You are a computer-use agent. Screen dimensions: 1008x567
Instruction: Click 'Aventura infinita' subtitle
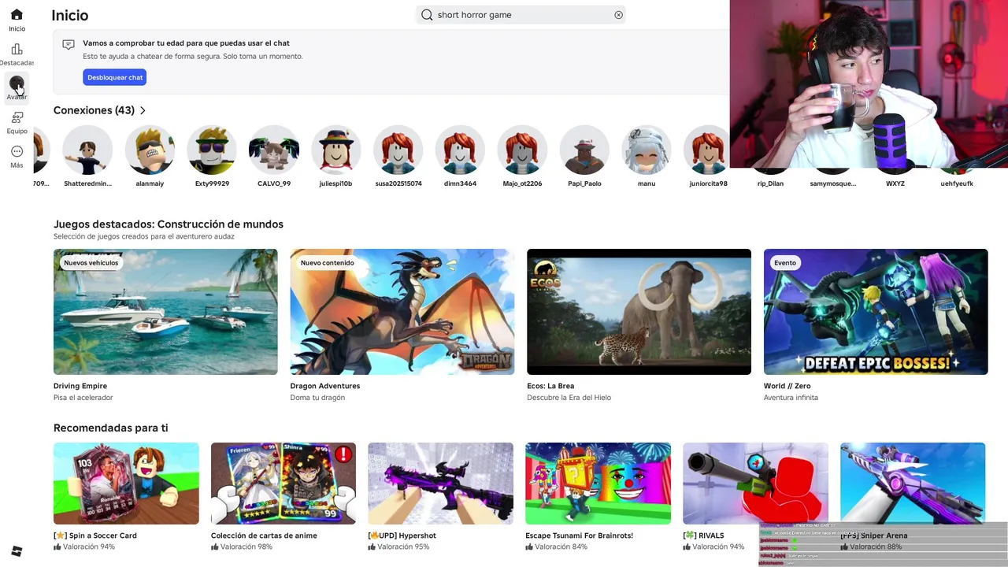[791, 398]
